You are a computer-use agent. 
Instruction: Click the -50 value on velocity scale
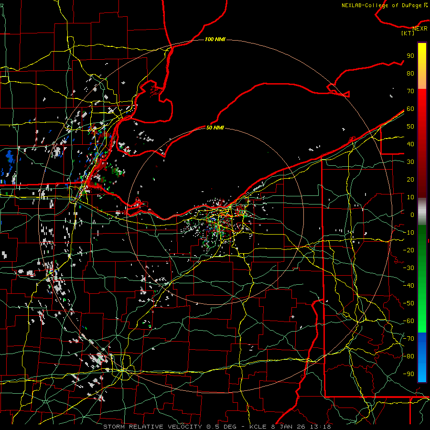tap(408, 303)
